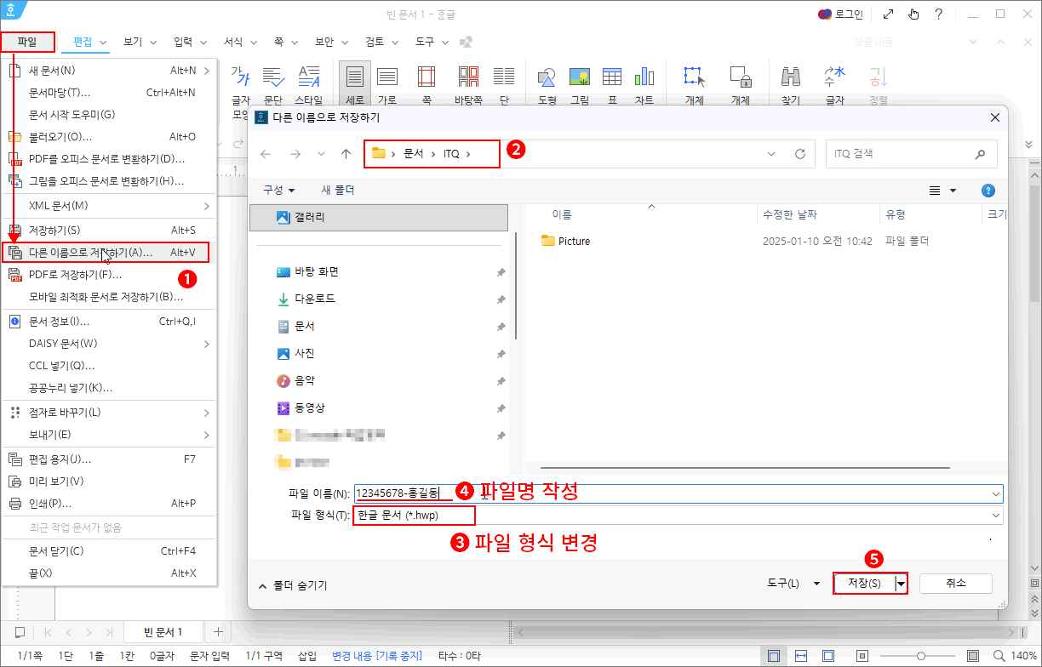The width and height of the screenshot is (1042, 667).
Task: Toggle 삽입 insert mode in the status bar
Action: [308, 655]
